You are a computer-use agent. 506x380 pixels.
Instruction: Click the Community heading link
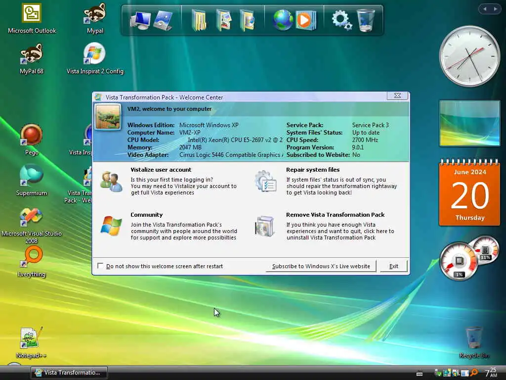click(146, 215)
